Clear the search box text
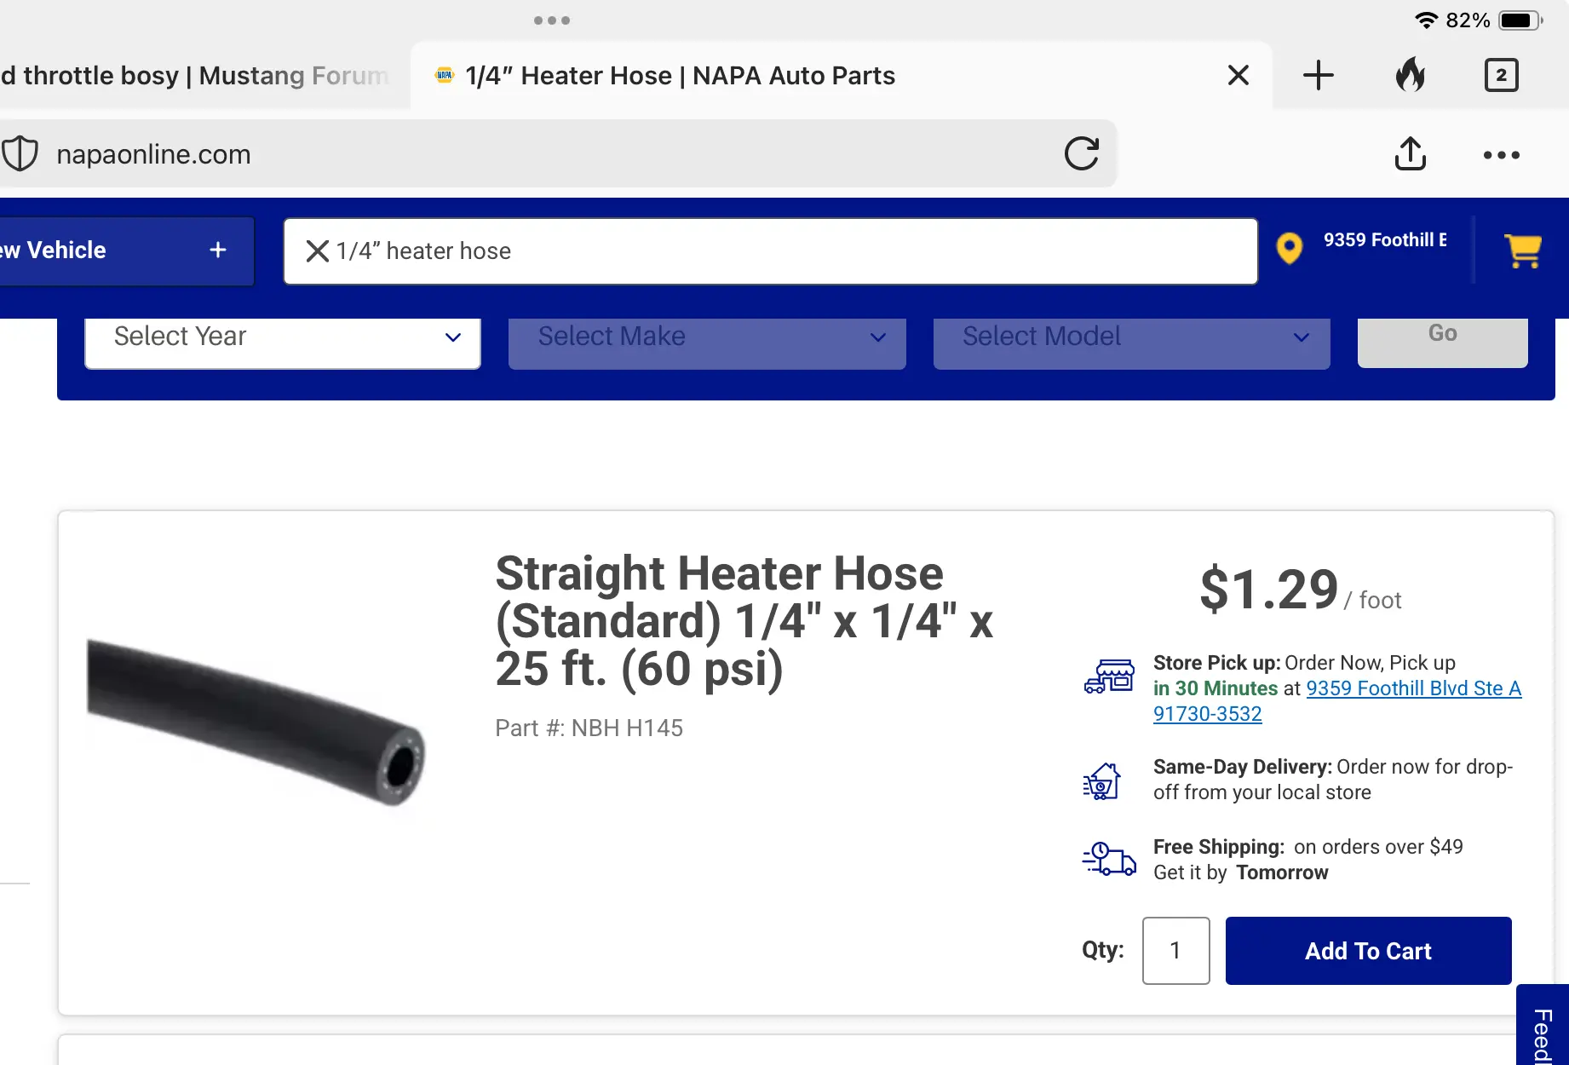Image resolution: width=1569 pixels, height=1065 pixels. coord(317,250)
